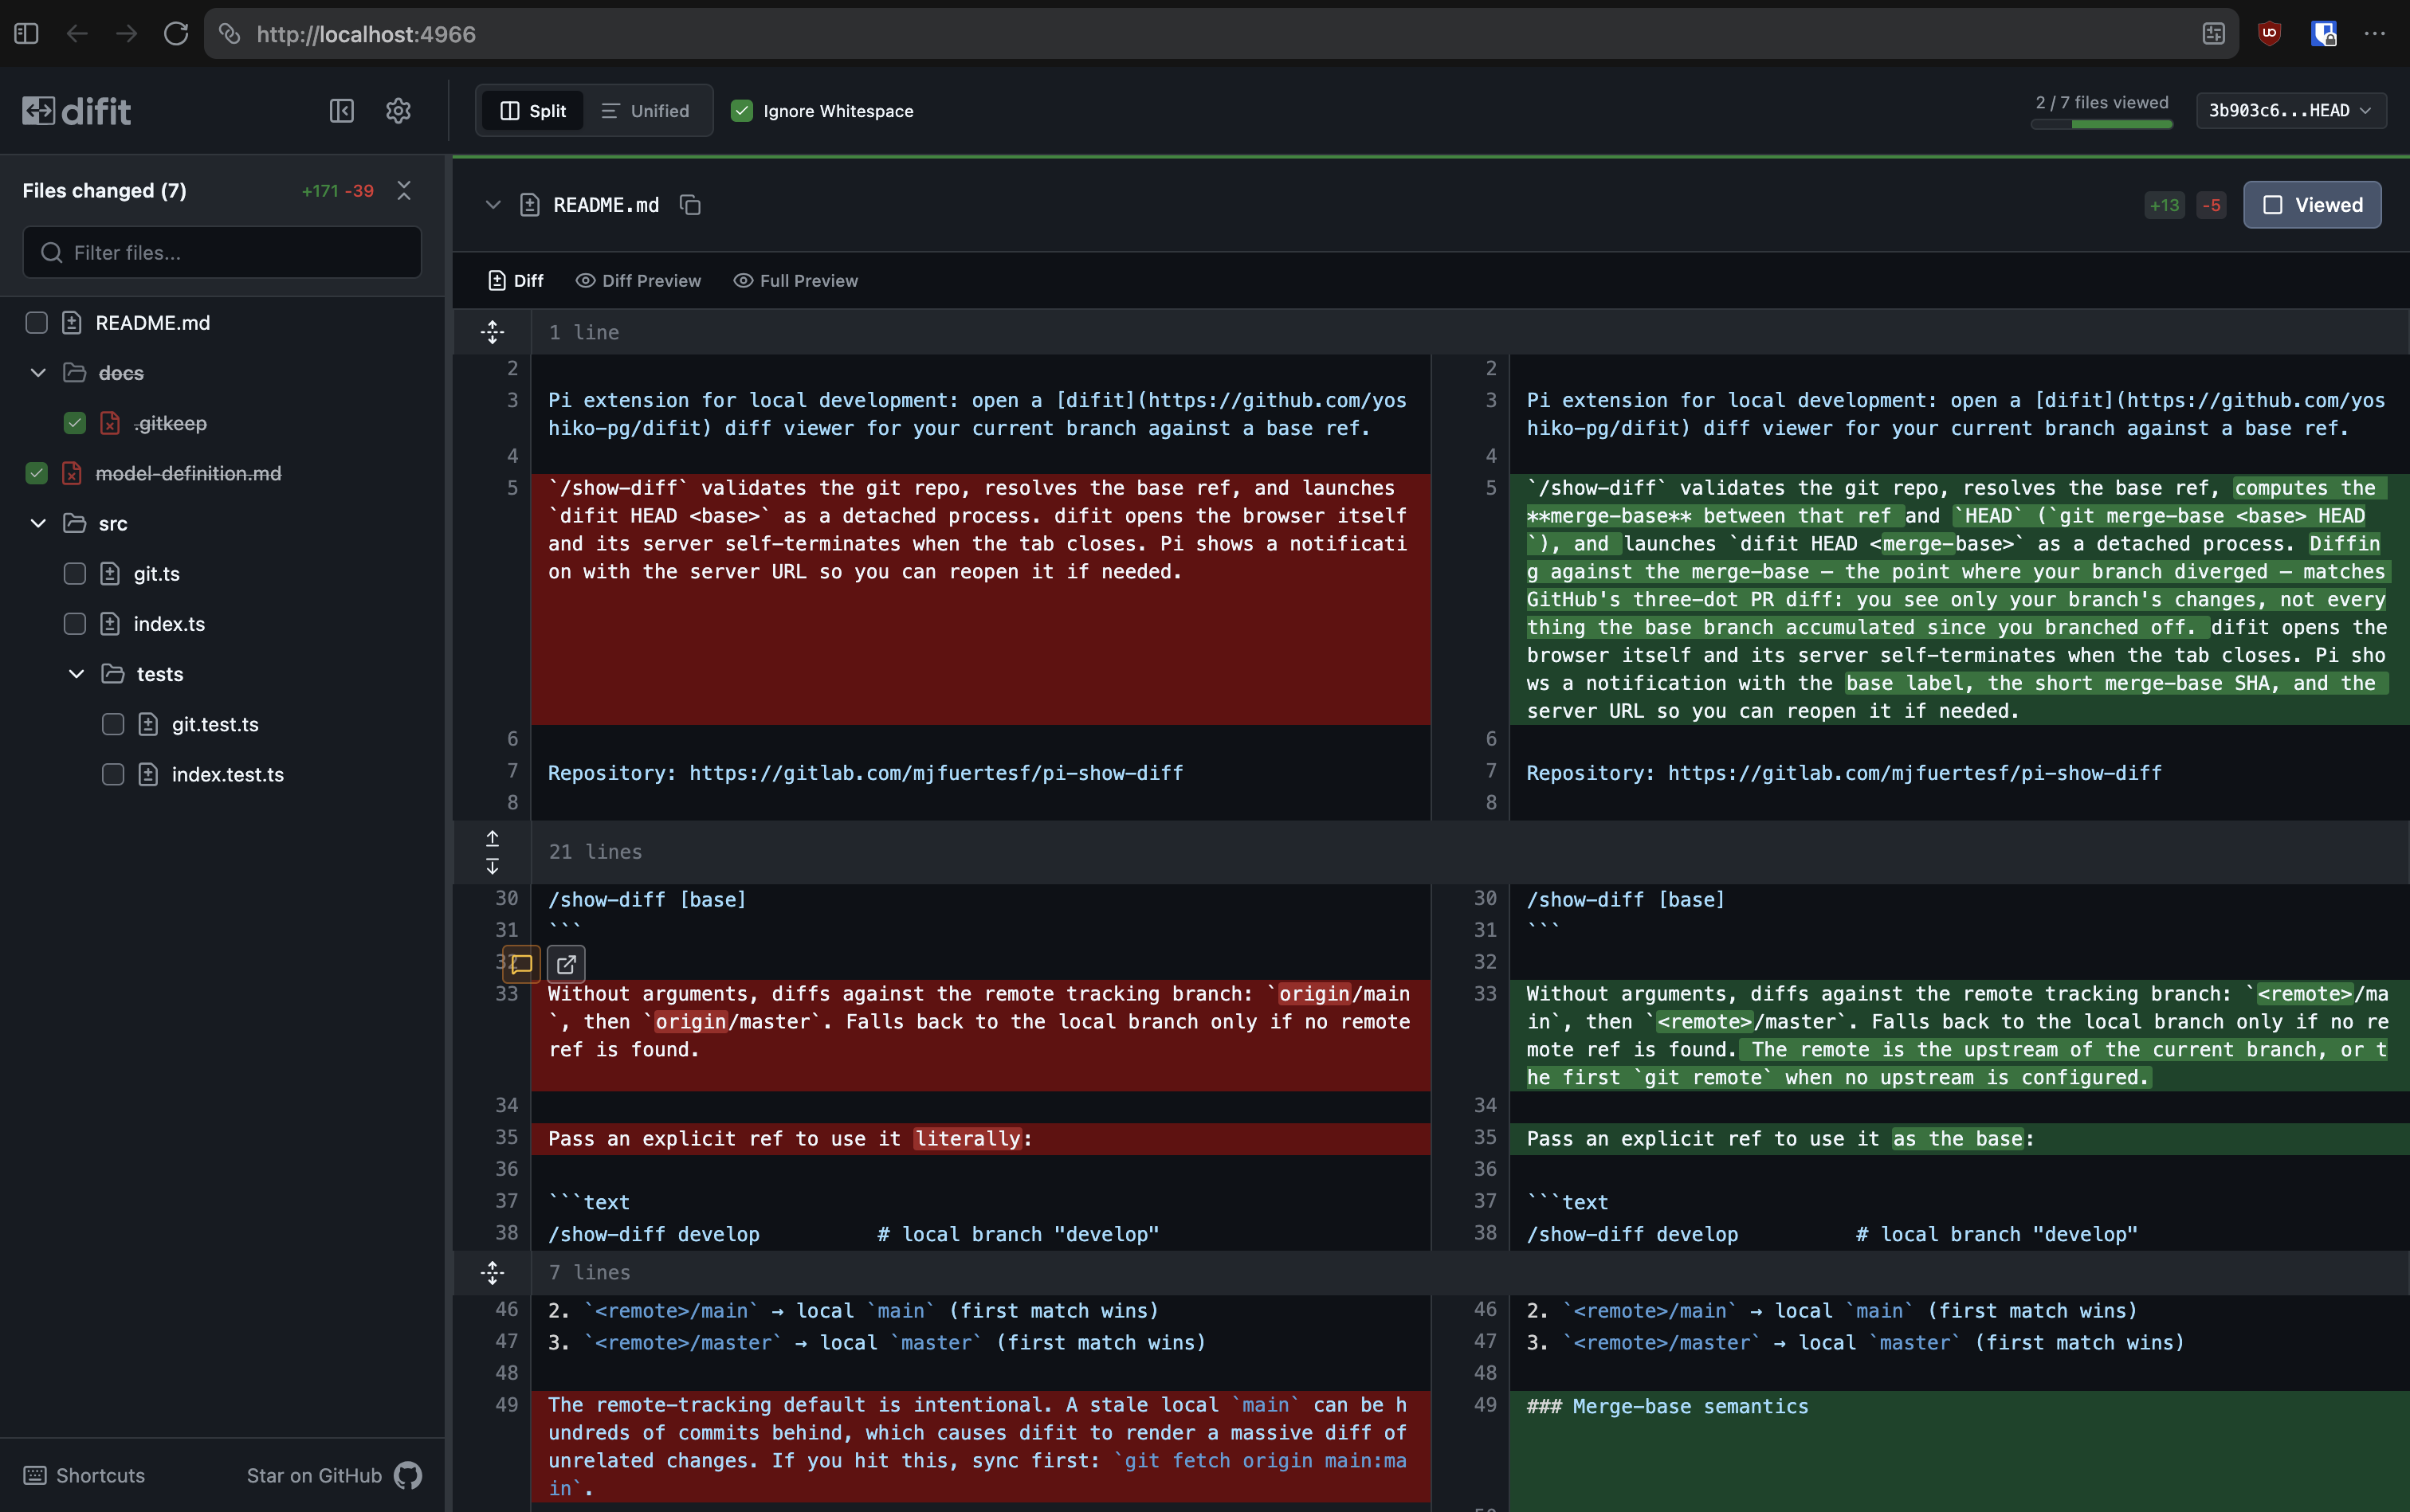Viewport: 2410px width, 1512px height.
Task: Open reader view icon in address bar
Action: [x=2213, y=34]
